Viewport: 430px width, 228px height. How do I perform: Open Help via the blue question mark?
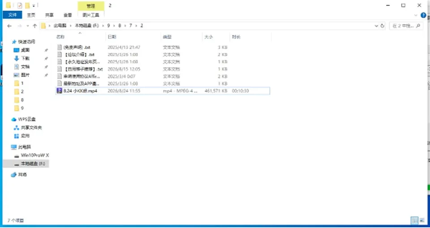pos(423,15)
